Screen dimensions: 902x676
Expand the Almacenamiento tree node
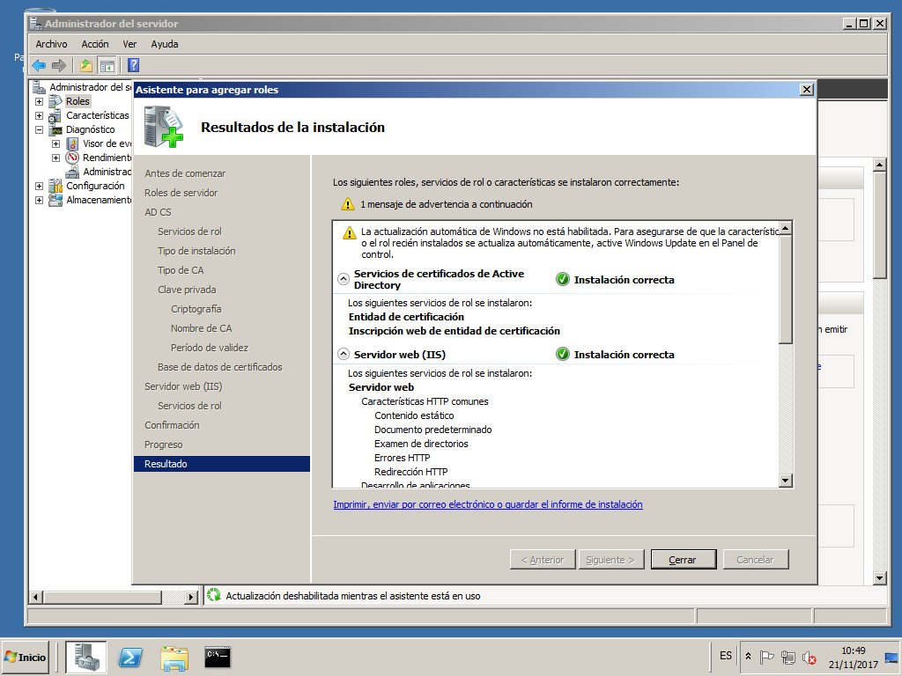[x=39, y=200]
